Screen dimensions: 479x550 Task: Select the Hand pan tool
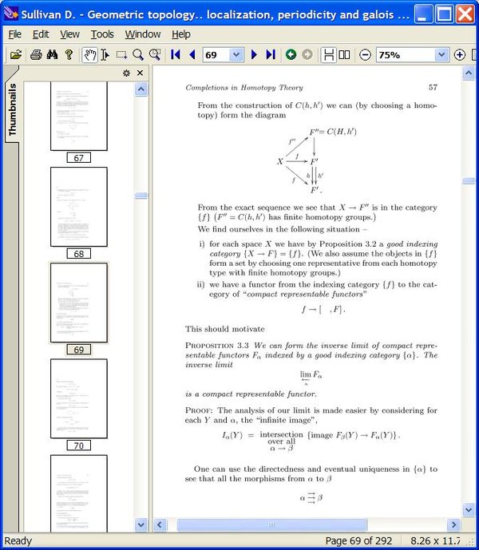coord(90,55)
